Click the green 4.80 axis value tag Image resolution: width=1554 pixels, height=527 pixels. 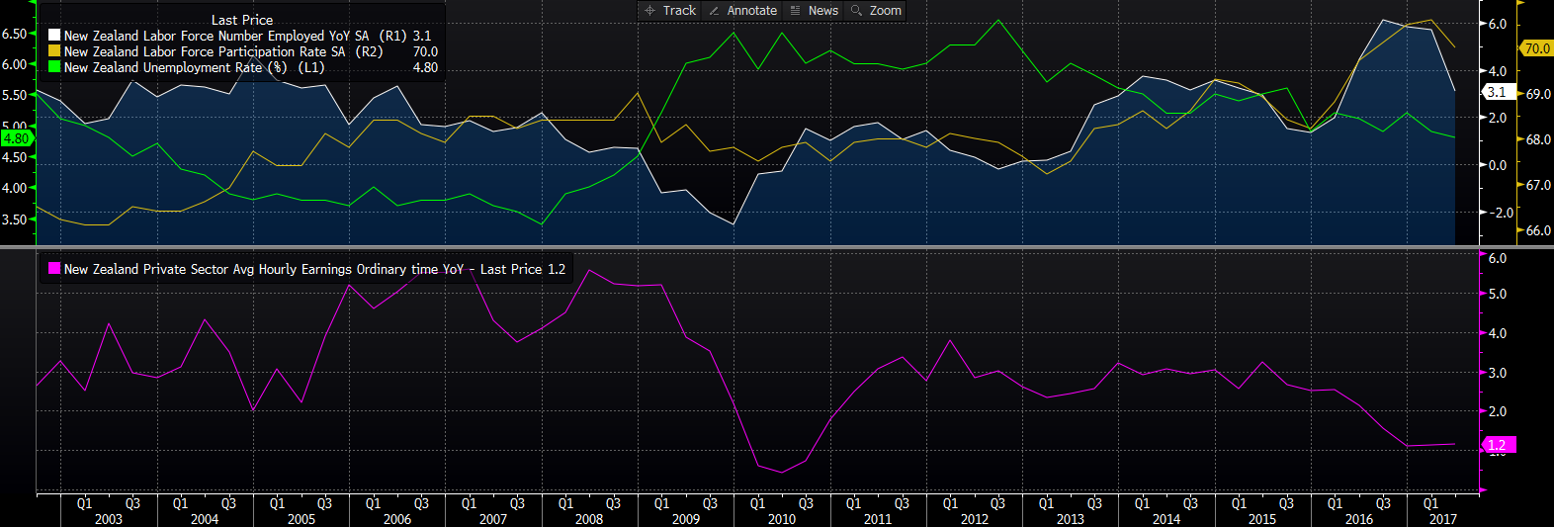pyautogui.click(x=17, y=138)
